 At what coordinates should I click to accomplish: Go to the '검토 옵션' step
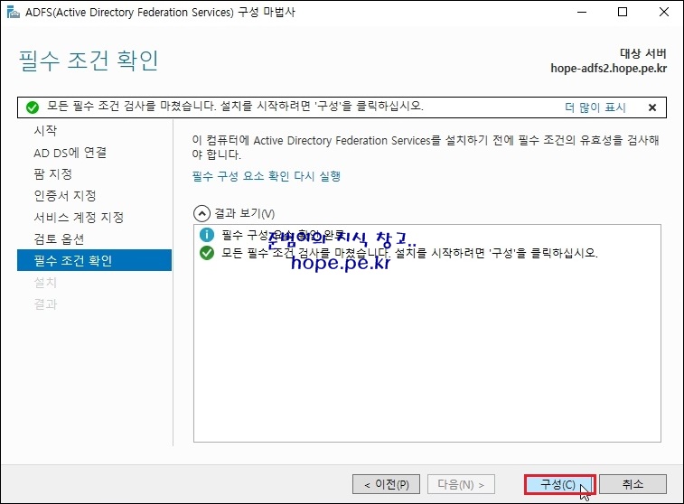coord(59,239)
